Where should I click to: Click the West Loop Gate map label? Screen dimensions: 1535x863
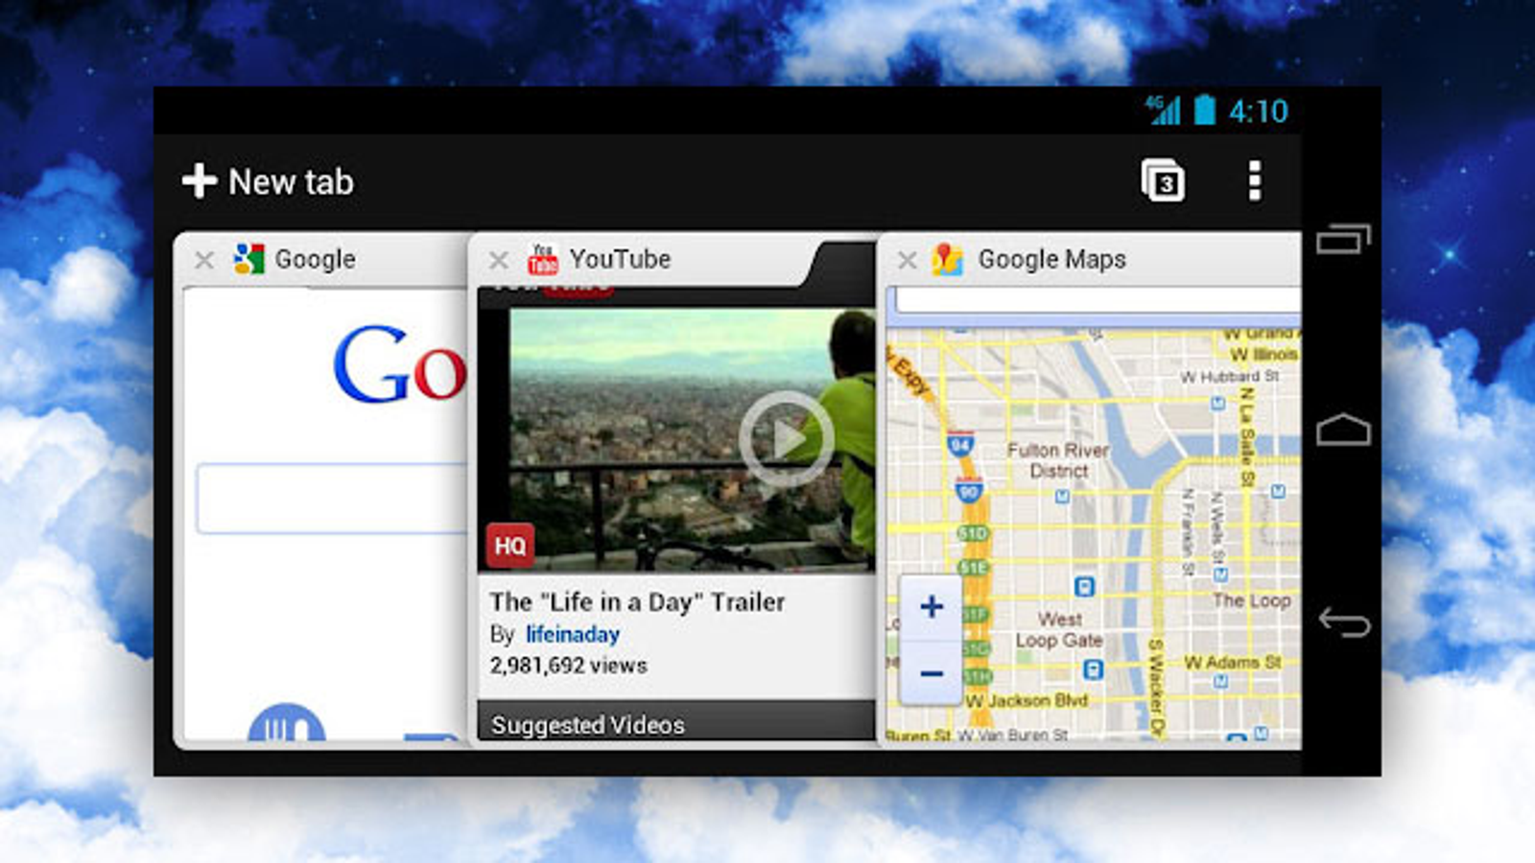pyautogui.click(x=1059, y=630)
